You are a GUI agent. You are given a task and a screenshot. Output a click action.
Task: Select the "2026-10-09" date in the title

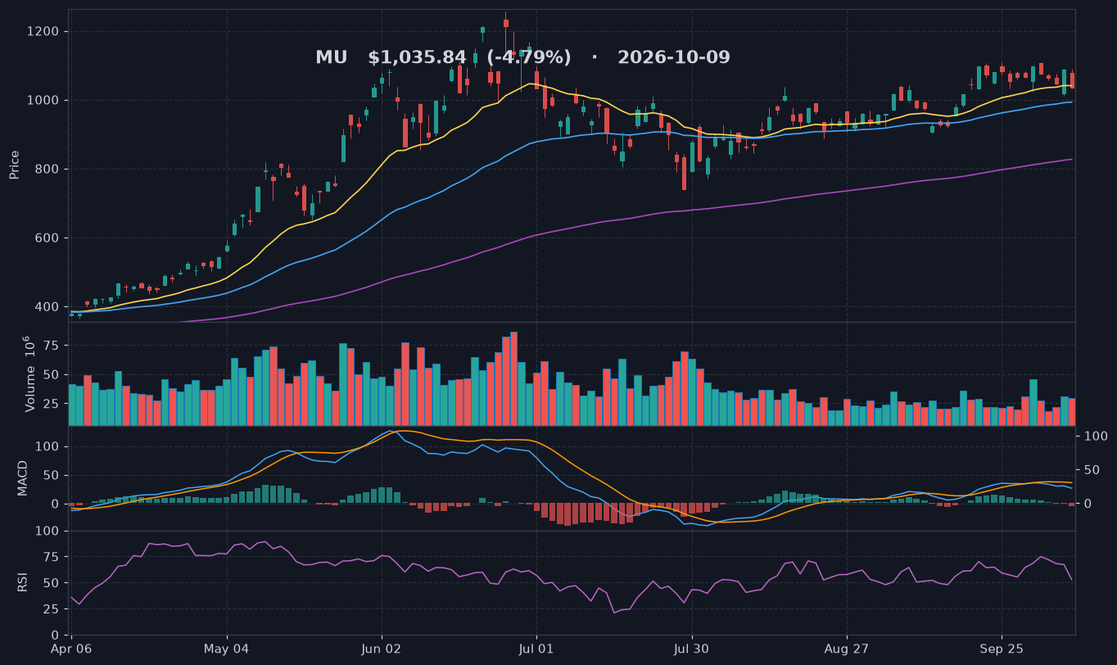674,58
